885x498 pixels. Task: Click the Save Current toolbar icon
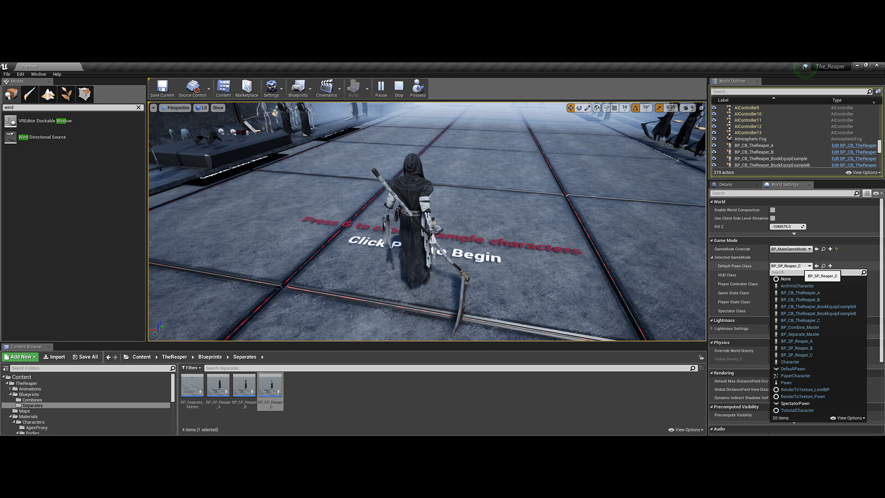click(162, 89)
